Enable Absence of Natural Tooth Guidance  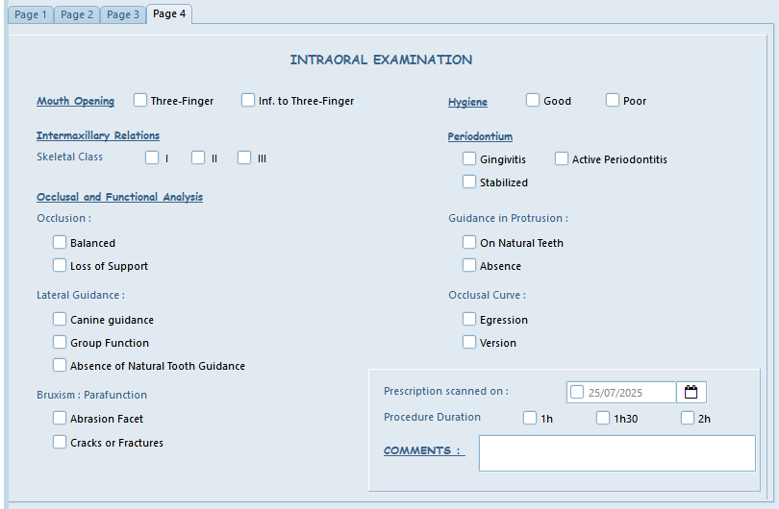pyautogui.click(x=60, y=365)
